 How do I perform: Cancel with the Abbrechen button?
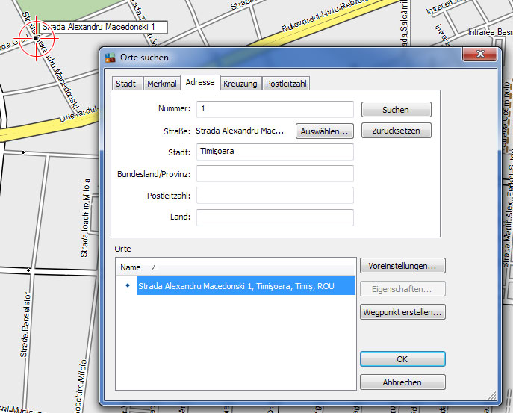coord(402,382)
